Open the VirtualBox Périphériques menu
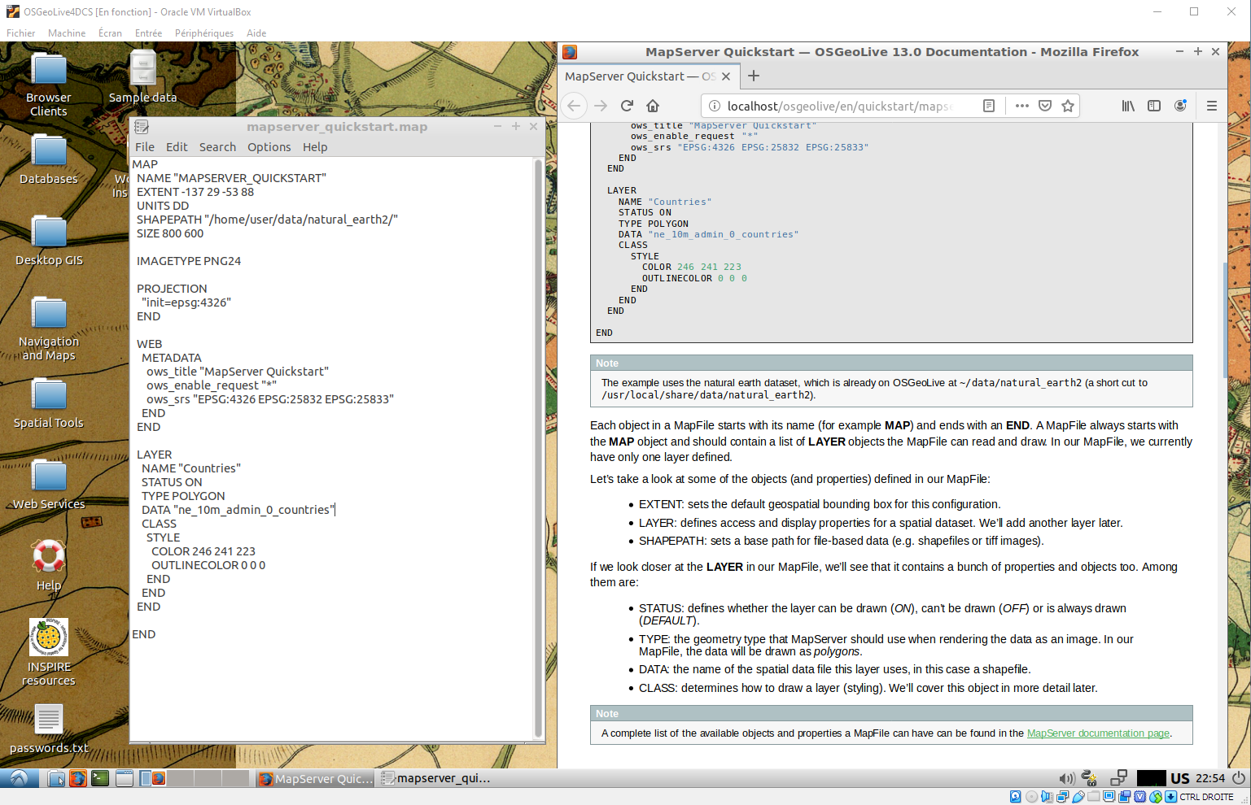The width and height of the screenshot is (1251, 805). (204, 33)
